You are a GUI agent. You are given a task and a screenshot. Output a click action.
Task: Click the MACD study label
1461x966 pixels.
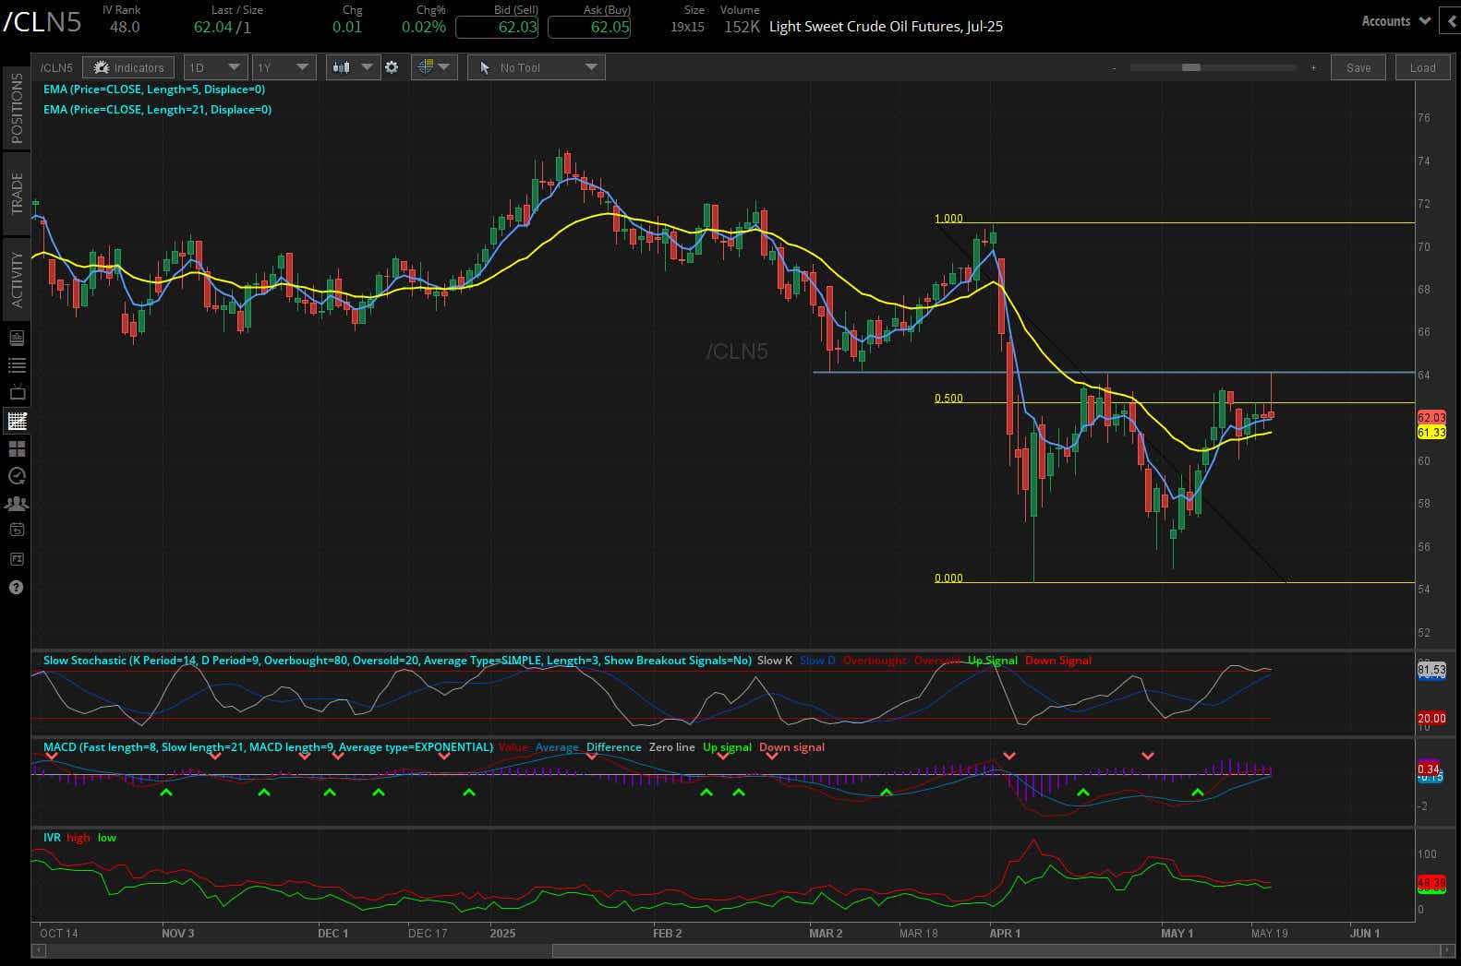[268, 747]
